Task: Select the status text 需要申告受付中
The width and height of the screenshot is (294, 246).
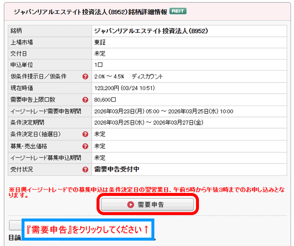Action: click(x=117, y=169)
